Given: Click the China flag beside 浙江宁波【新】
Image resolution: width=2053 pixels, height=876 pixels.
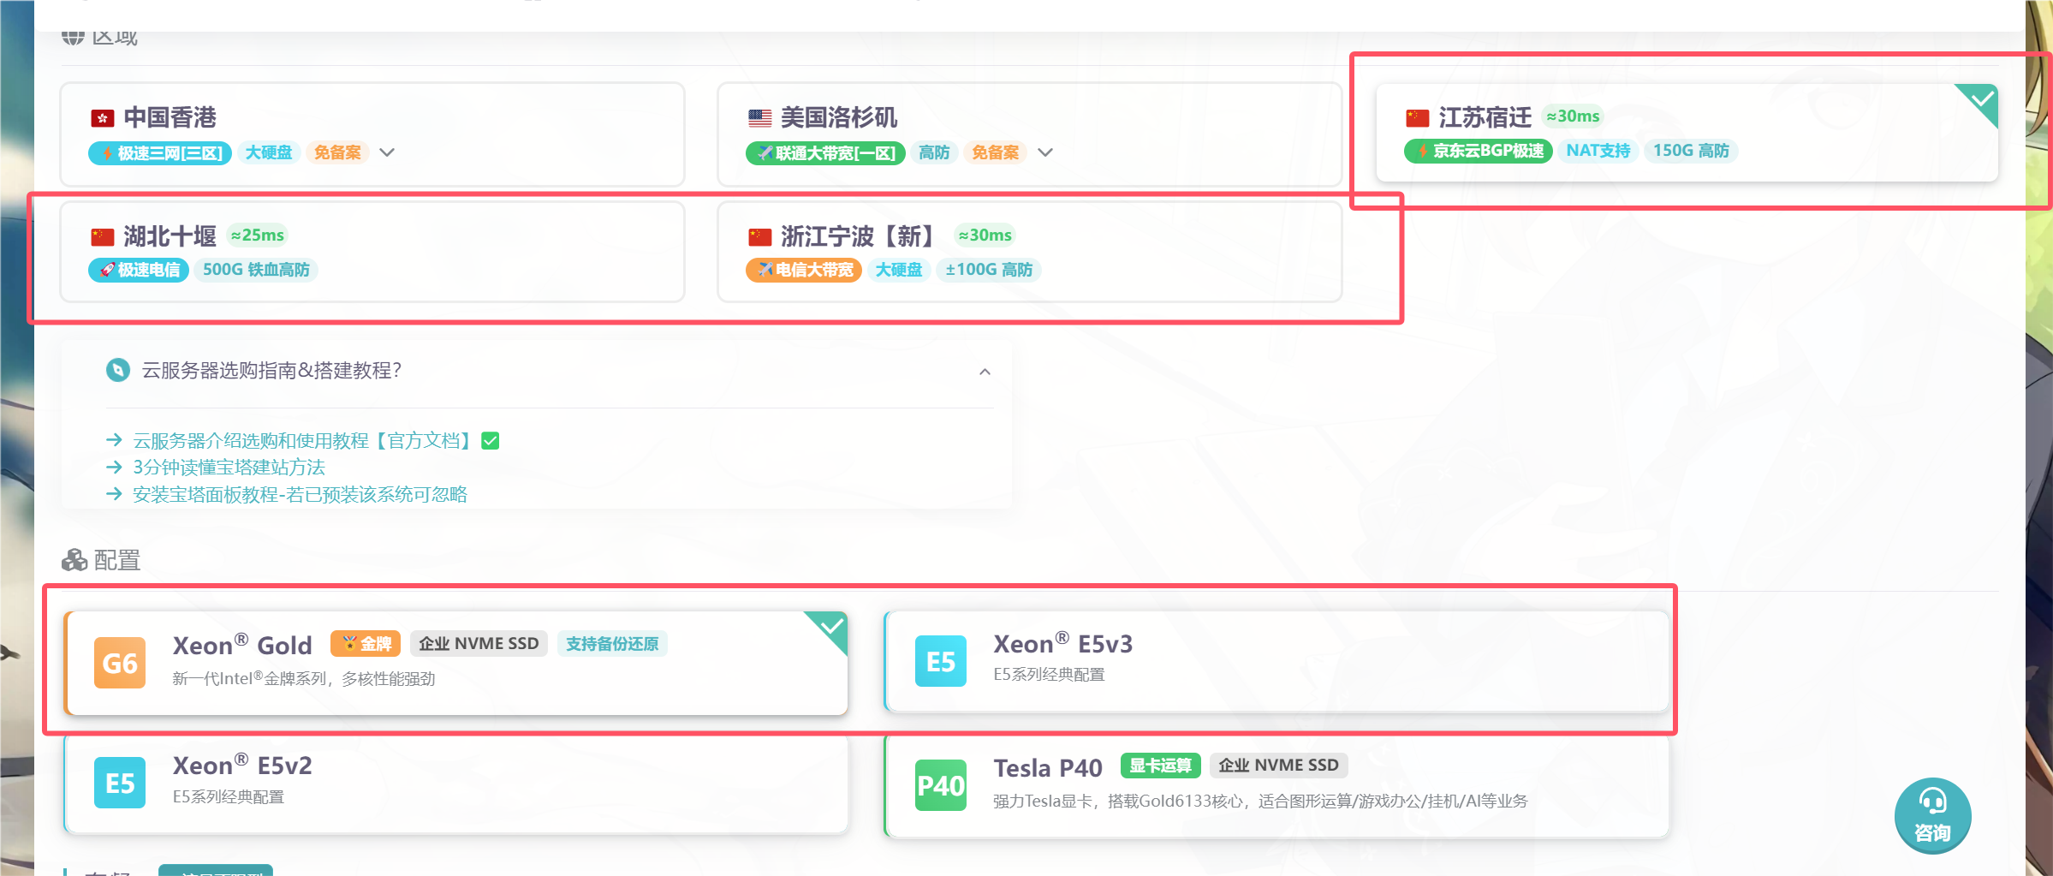Looking at the screenshot, I should pos(759,236).
